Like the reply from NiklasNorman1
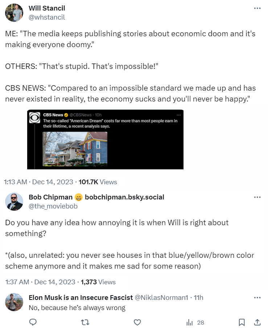This screenshot has width=268, height=330. (137, 322)
